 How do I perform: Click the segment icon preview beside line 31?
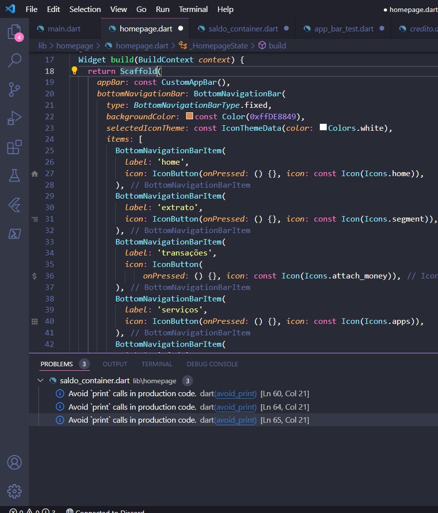pos(35,219)
